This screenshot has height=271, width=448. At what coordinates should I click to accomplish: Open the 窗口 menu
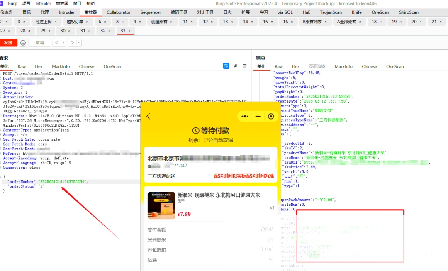click(77, 3)
